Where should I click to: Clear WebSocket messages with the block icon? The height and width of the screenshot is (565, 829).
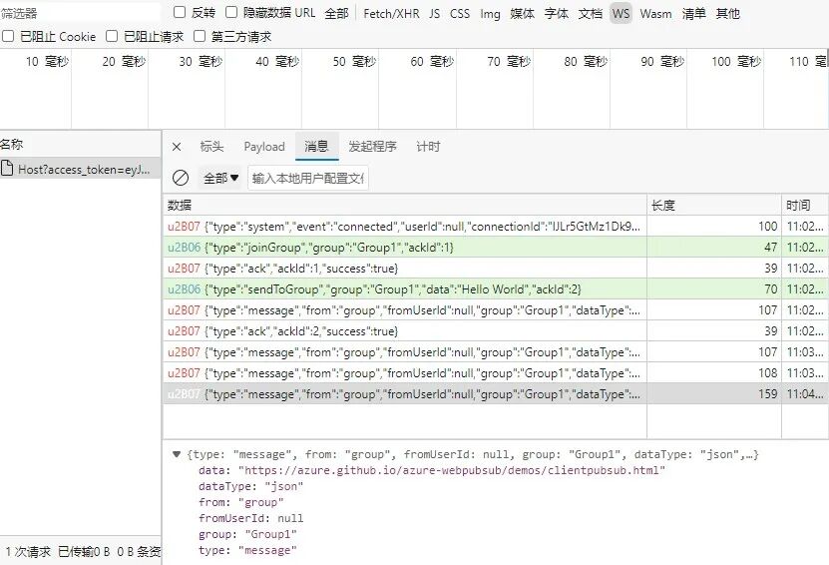[x=181, y=178]
